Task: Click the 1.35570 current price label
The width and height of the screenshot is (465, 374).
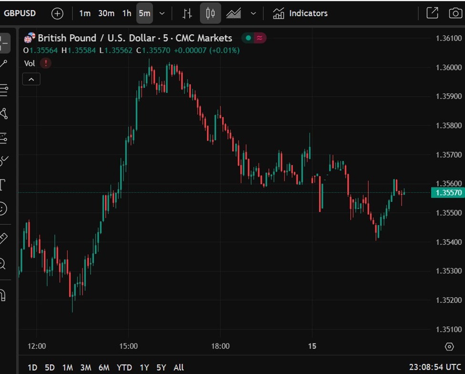Action: pos(447,193)
